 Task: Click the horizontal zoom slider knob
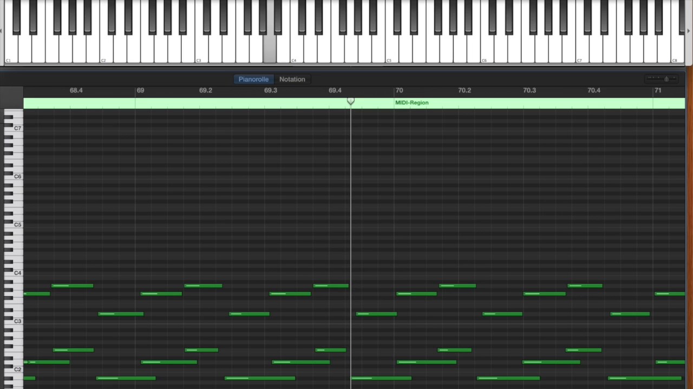(x=666, y=79)
